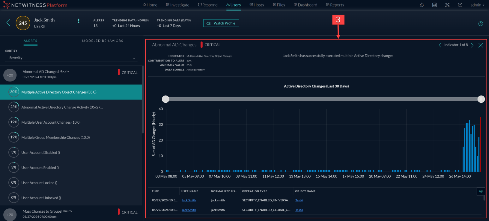This screenshot has width=489, height=221.
Task: Click the back arrow beside user score
Action: point(8,23)
